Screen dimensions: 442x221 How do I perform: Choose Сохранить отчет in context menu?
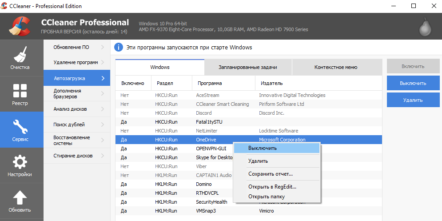click(270, 174)
